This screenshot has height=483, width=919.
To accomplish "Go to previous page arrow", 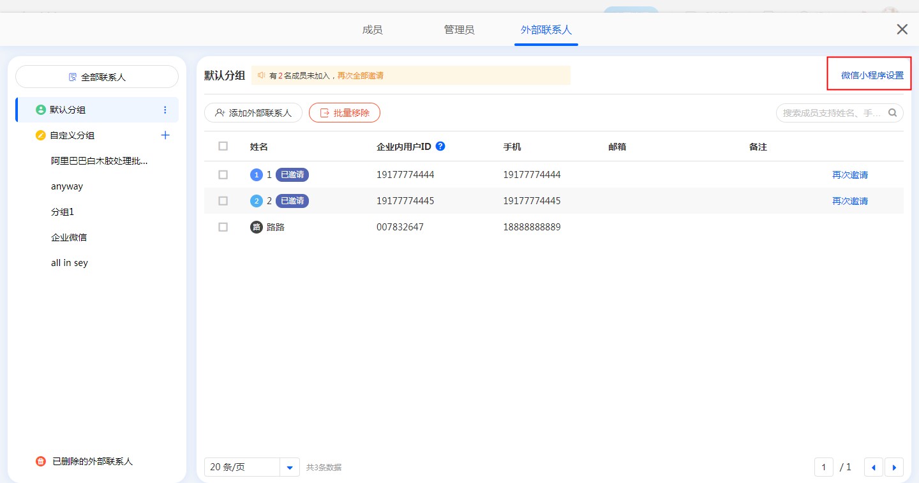I will (x=873, y=467).
